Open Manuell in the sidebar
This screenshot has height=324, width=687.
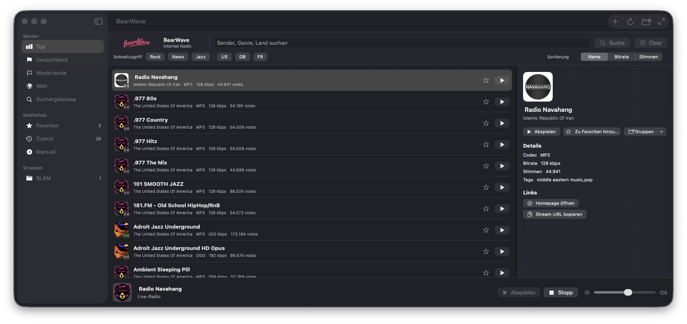[63, 152]
